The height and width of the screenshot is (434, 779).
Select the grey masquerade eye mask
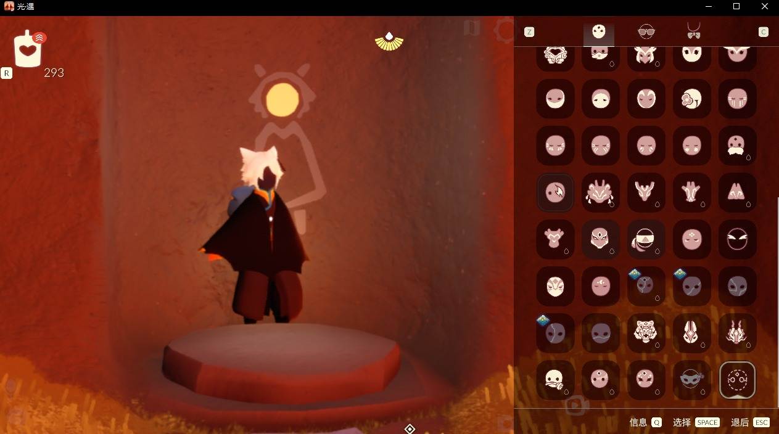(691, 380)
